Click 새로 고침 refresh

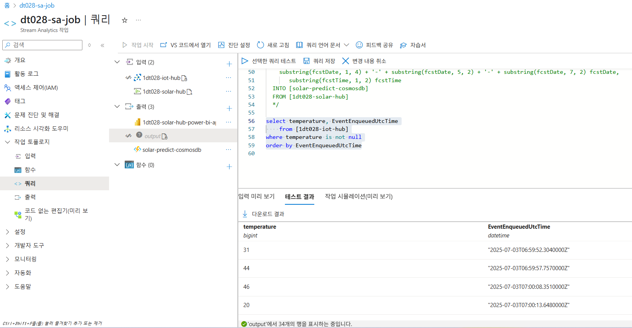(x=273, y=45)
